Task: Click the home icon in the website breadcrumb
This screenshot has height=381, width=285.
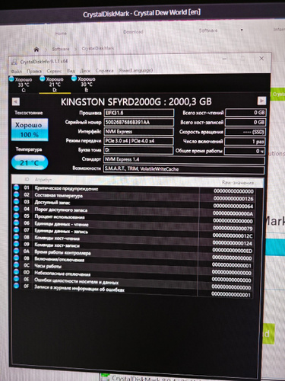Action: 36,50
